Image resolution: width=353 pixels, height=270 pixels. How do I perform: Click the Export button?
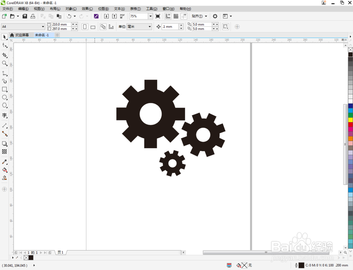114,16
